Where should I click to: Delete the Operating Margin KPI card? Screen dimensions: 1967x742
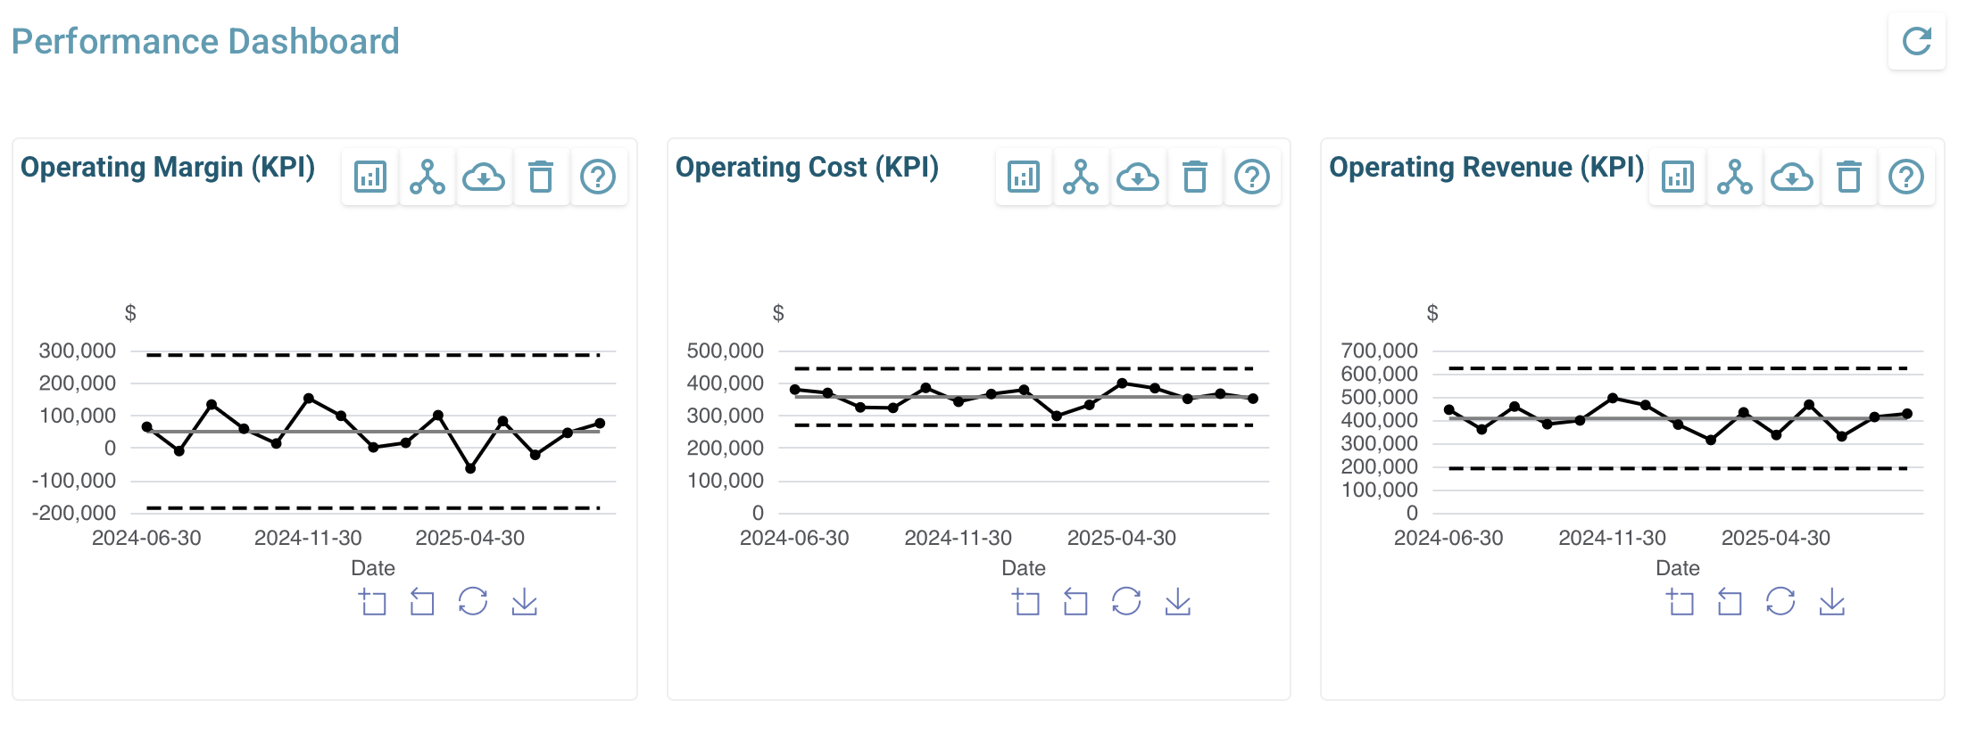tap(541, 177)
